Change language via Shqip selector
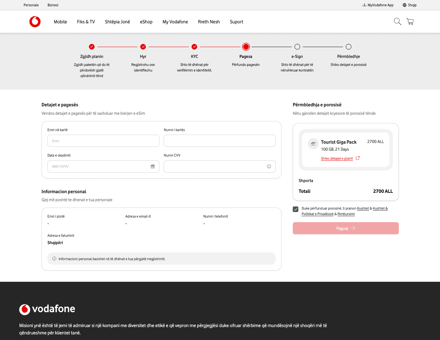The width and height of the screenshot is (440, 340). (x=412, y=5)
